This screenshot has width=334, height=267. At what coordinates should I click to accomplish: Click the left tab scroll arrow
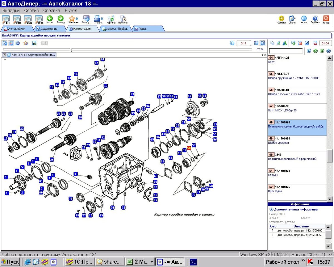click(262, 55)
